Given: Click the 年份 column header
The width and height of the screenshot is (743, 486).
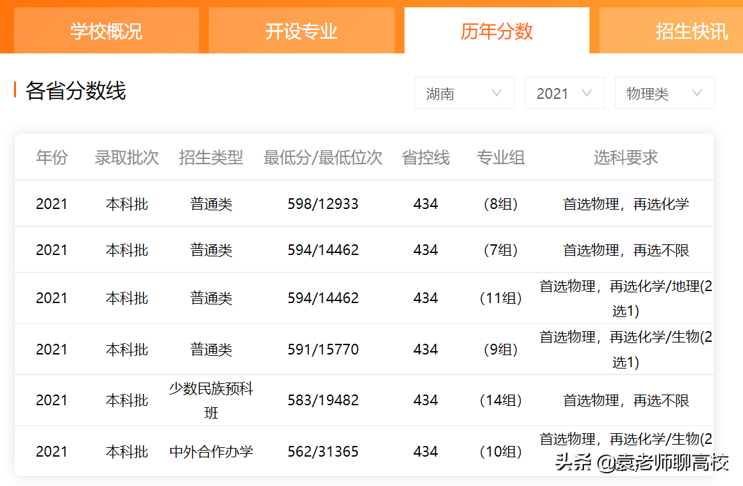Looking at the screenshot, I should 51,157.
